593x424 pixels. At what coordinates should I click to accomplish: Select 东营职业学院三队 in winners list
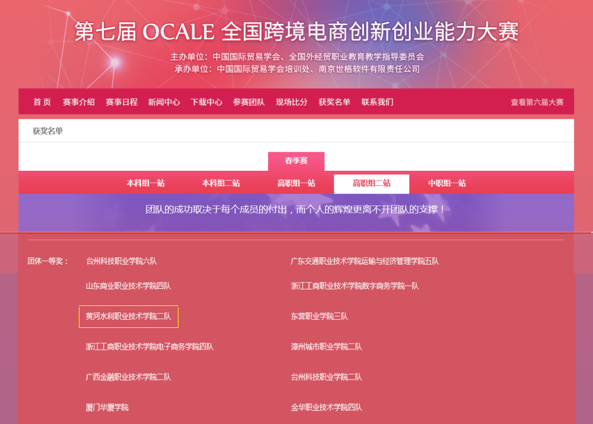pos(319,317)
